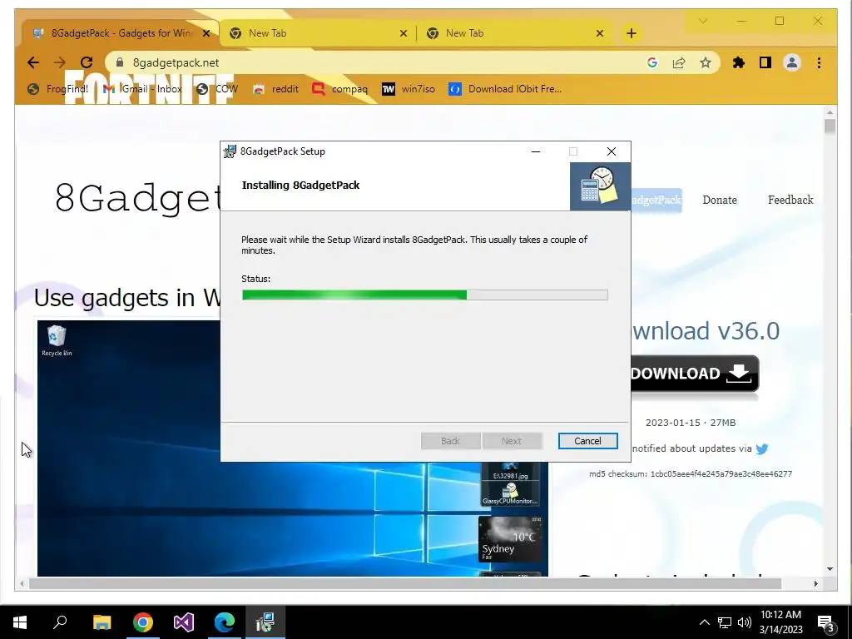The width and height of the screenshot is (852, 639).
Task: Click the 2023-01-15 · 27MB text
Action: click(690, 423)
